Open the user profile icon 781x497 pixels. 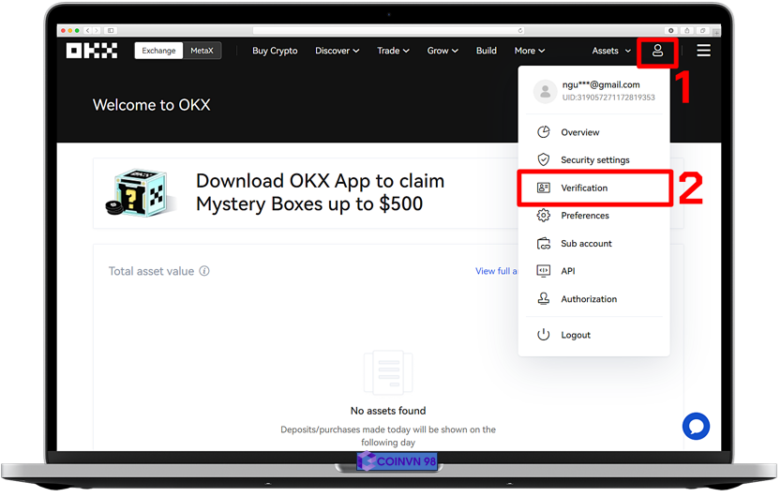pos(657,51)
